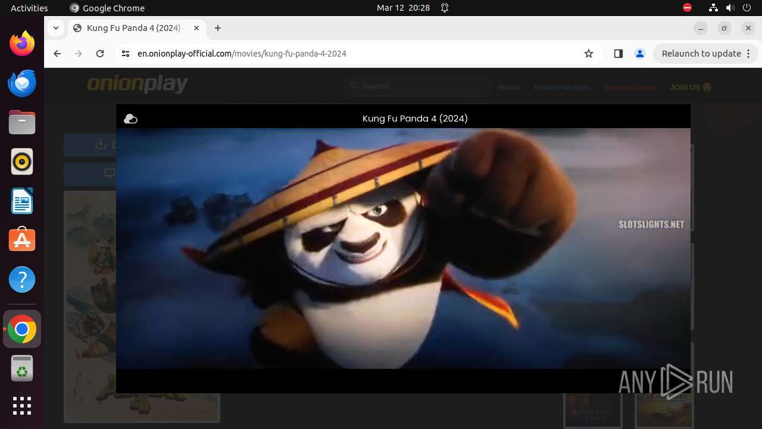The height and width of the screenshot is (429, 762).
Task: Open Files manager from dock
Action: (x=22, y=123)
